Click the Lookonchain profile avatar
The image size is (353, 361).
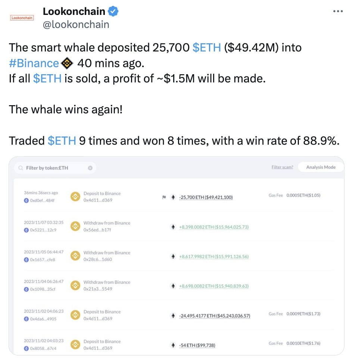point(21,18)
